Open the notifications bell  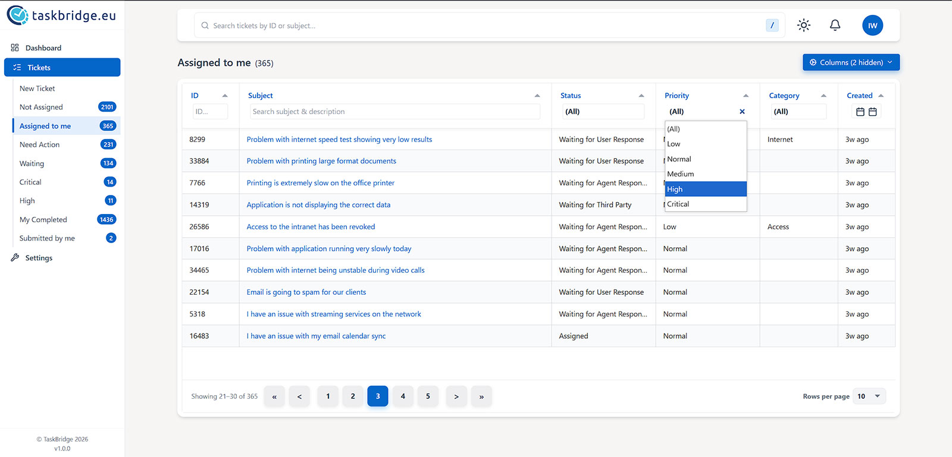tap(835, 25)
